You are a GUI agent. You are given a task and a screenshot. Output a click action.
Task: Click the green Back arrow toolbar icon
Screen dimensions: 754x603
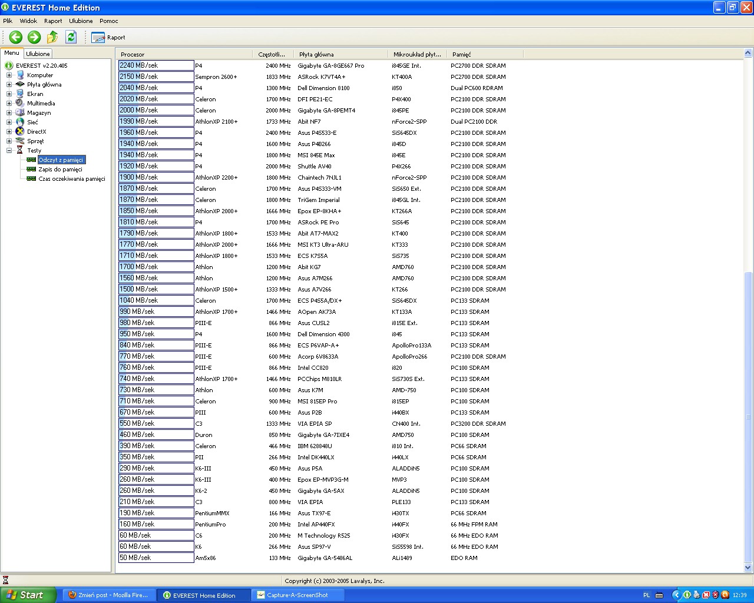(16, 37)
